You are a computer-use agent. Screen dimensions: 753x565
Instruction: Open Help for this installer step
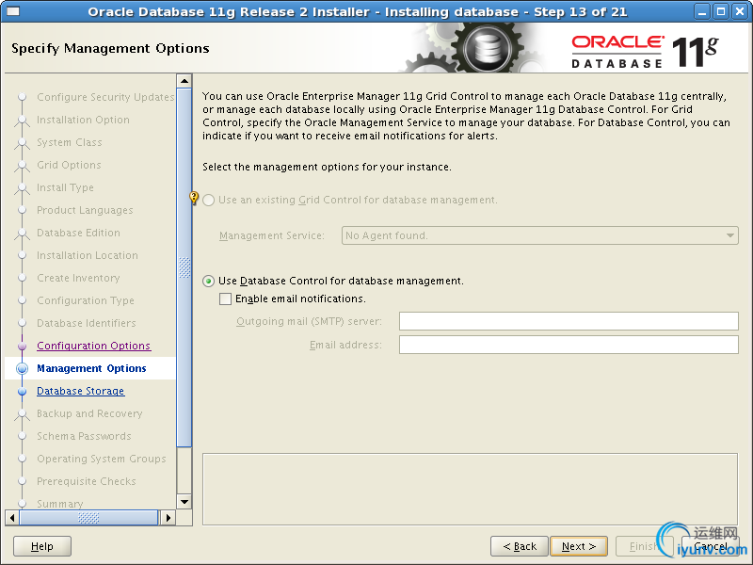[42, 546]
